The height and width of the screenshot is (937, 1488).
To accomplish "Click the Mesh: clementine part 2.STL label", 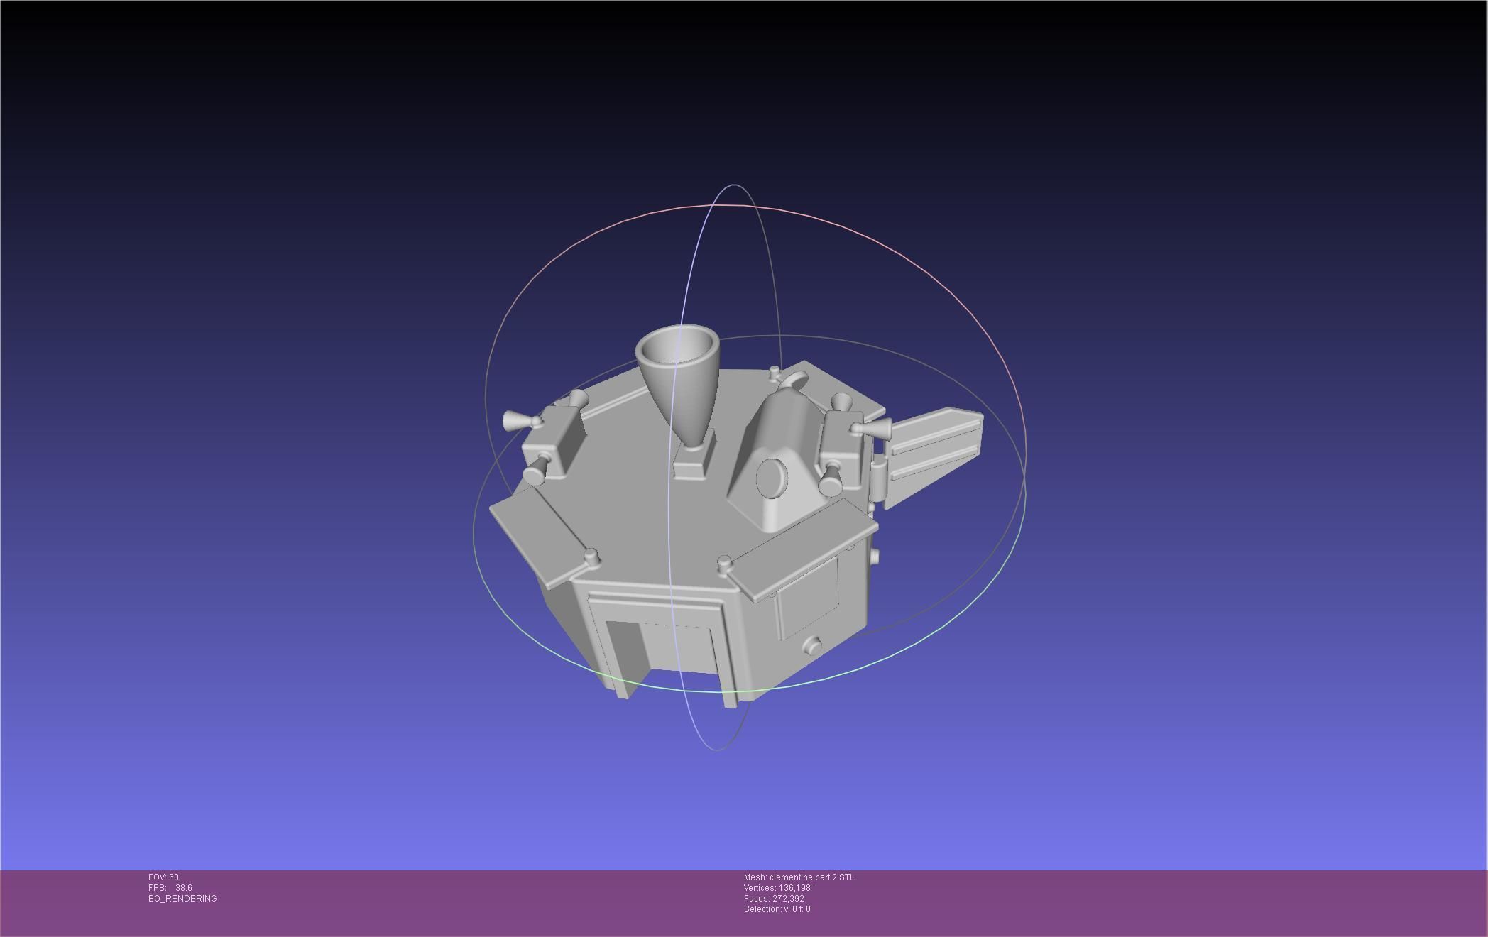I will [799, 877].
